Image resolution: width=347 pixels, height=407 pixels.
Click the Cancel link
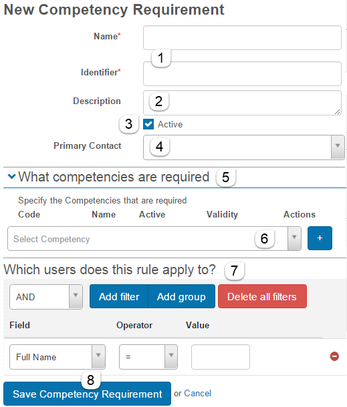(x=198, y=393)
